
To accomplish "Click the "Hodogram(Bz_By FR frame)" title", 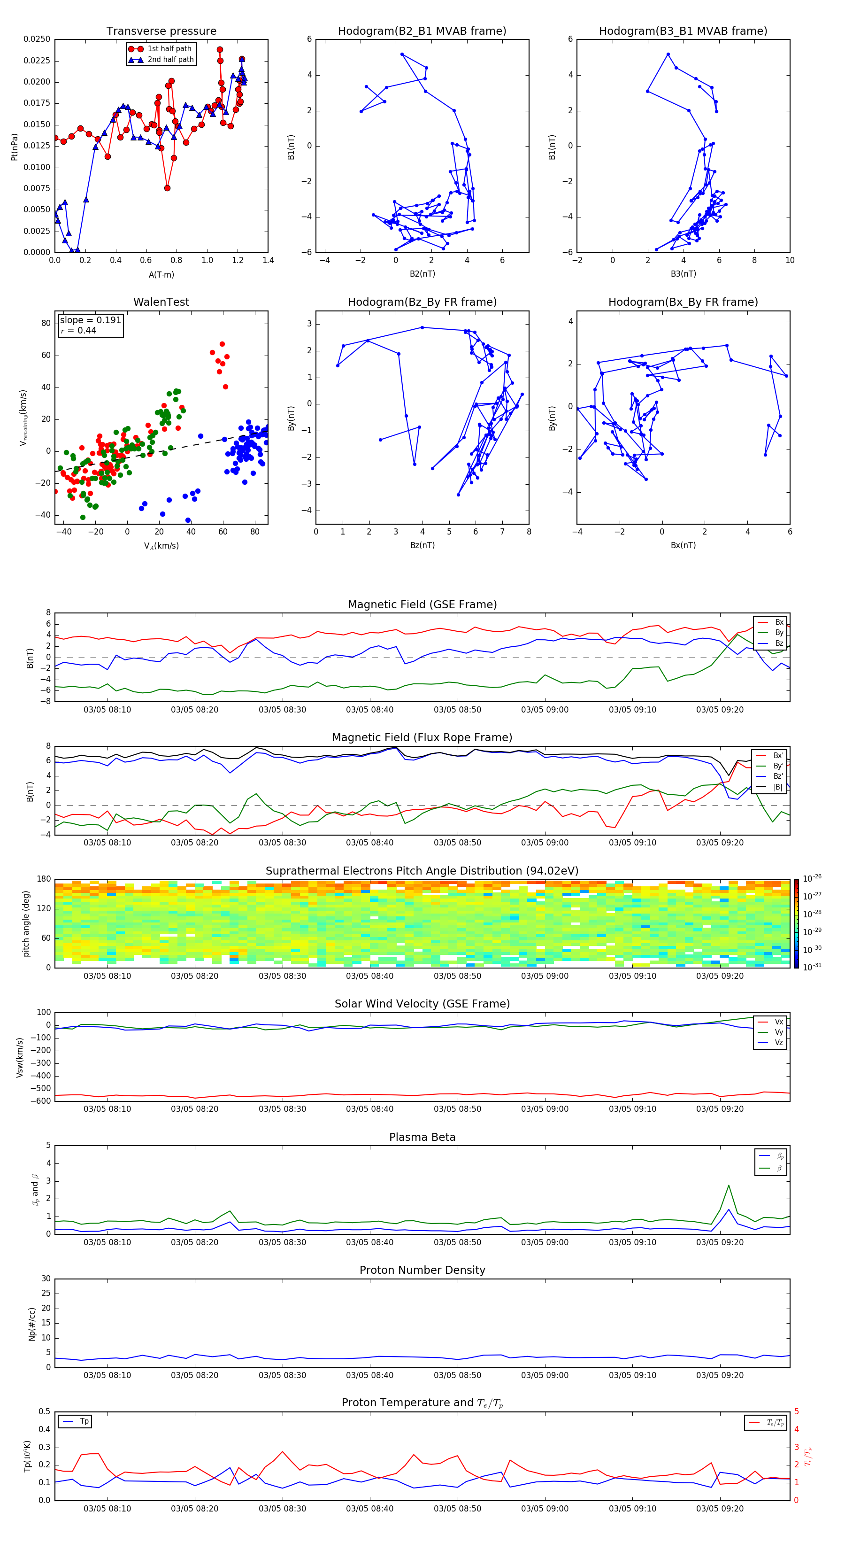I will click(422, 302).
